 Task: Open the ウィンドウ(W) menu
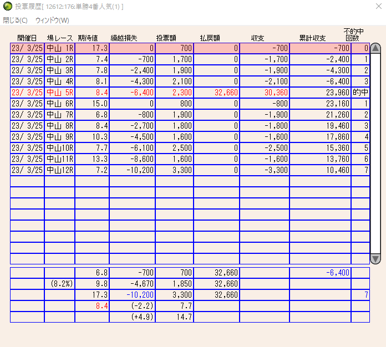point(52,20)
